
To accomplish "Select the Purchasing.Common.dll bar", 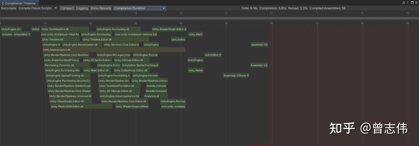I will (67, 65).
